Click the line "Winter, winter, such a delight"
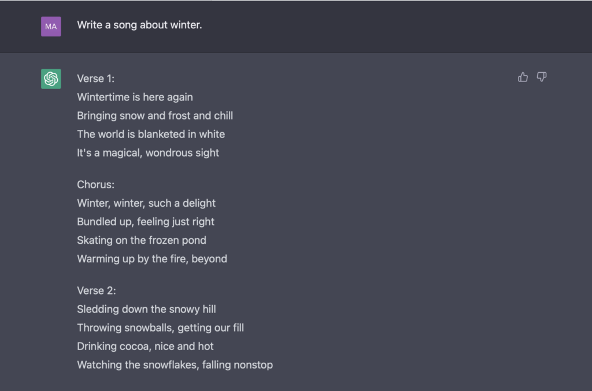Image resolution: width=592 pixels, height=391 pixels. tap(146, 203)
